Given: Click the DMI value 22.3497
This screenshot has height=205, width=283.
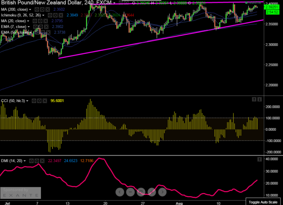Looking at the screenshot, I should click(x=54, y=161).
